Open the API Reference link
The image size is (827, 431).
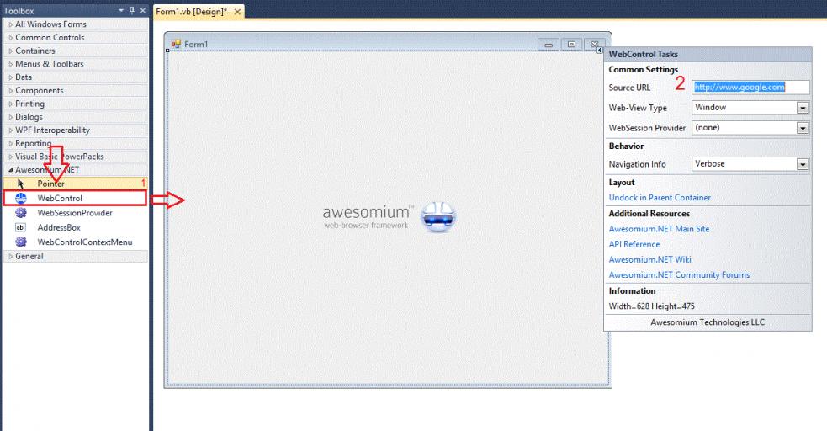[x=634, y=244]
